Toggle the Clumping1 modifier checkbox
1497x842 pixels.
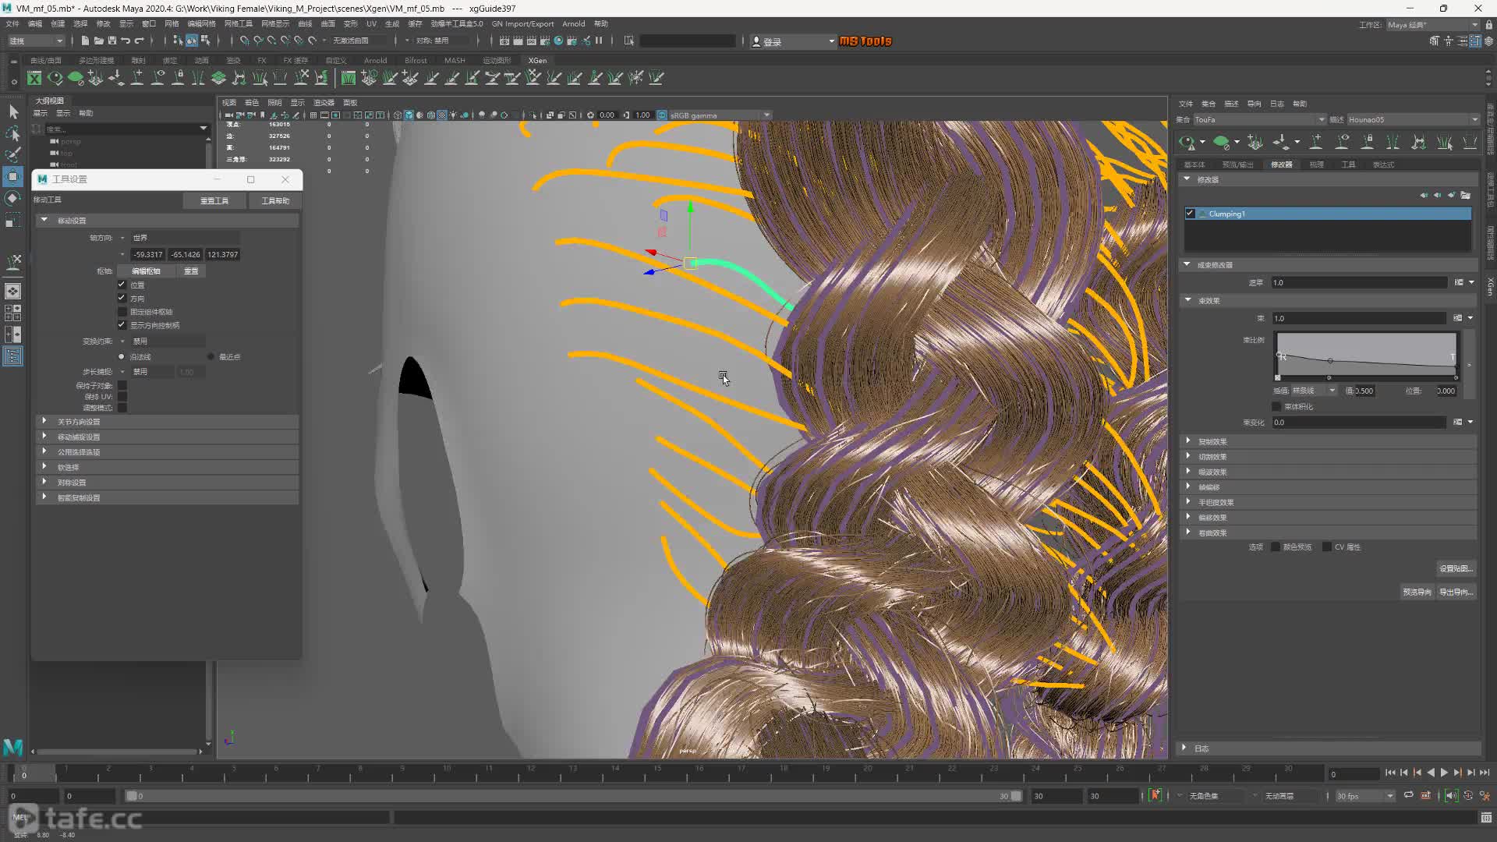[x=1190, y=213]
